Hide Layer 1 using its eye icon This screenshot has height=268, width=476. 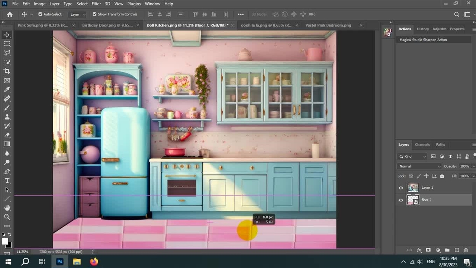click(401, 188)
